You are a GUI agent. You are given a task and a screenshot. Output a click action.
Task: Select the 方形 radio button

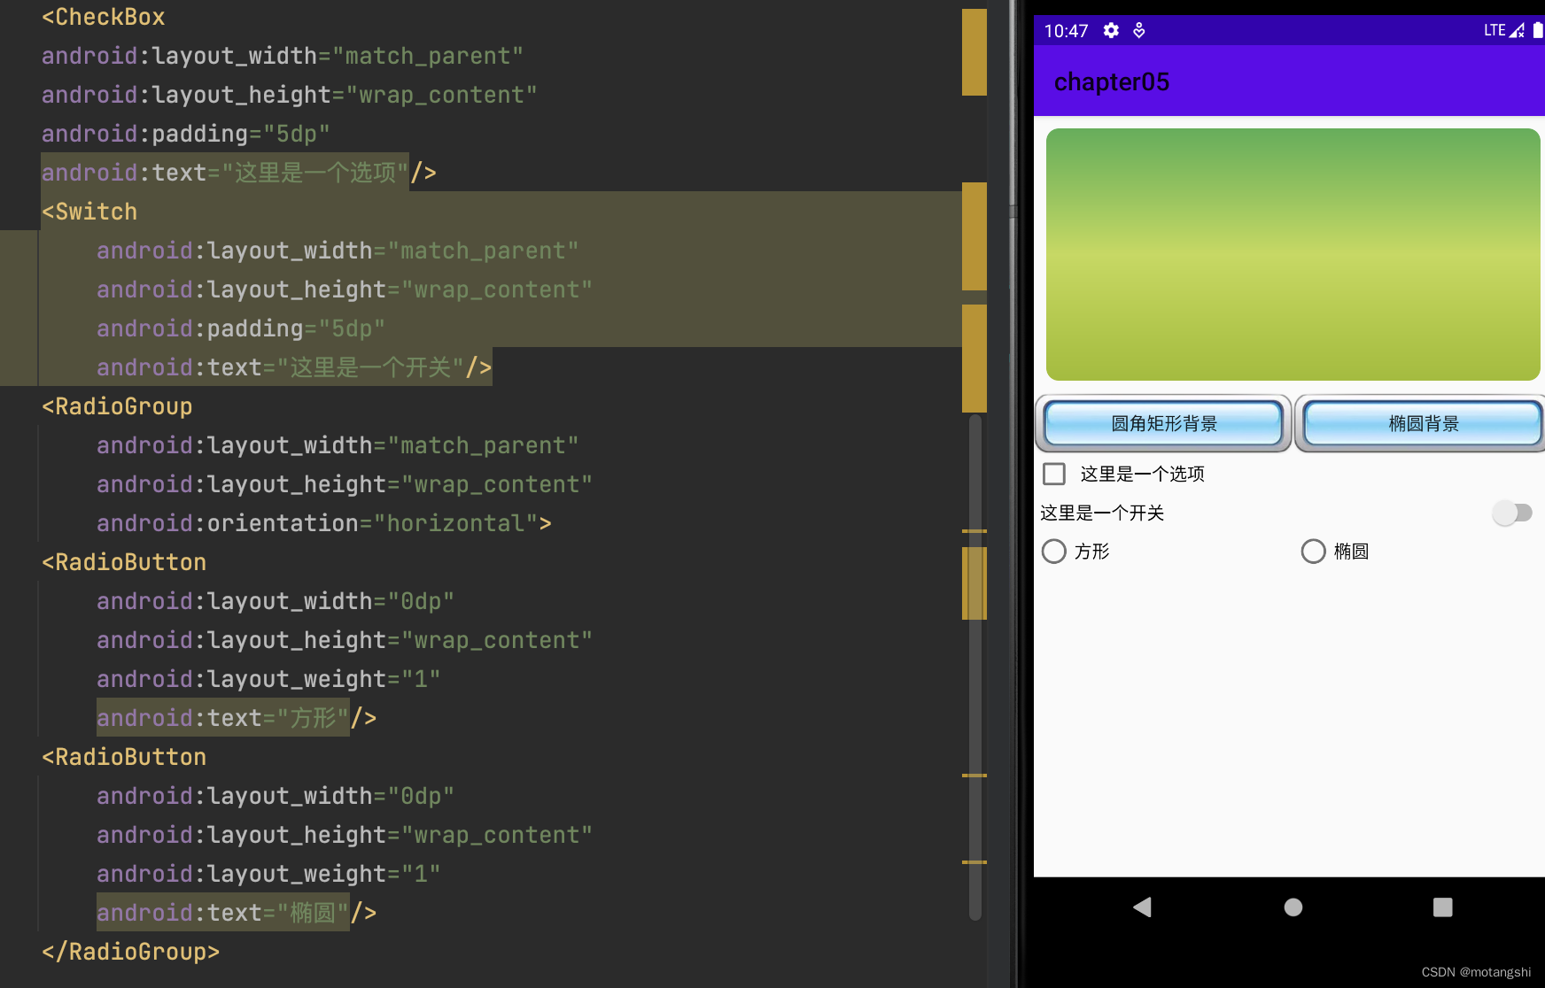coord(1053,551)
